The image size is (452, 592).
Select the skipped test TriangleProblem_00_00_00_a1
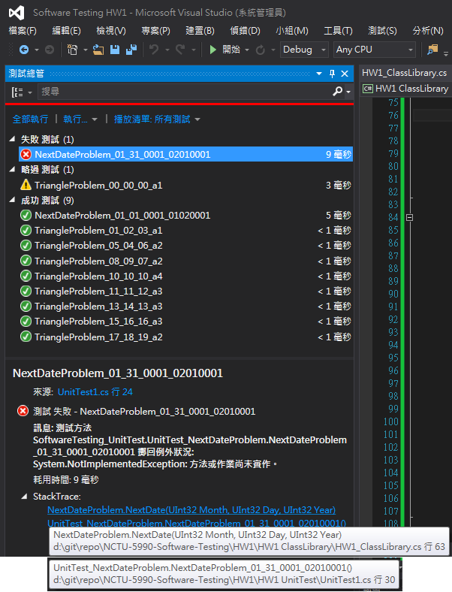pyautogui.click(x=98, y=185)
